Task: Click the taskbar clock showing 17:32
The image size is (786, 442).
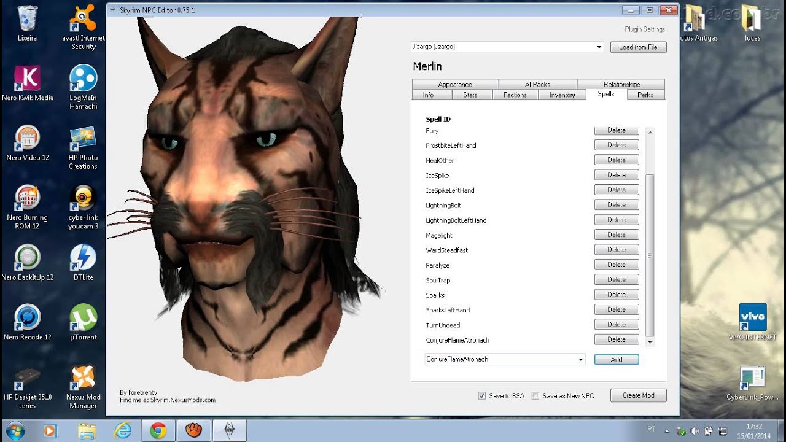Action: (x=754, y=431)
